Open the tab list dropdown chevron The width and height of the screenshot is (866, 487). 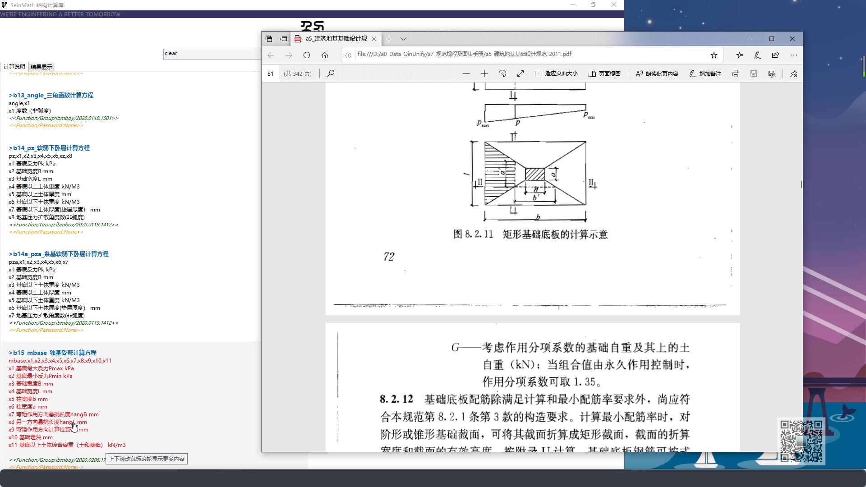pos(404,39)
